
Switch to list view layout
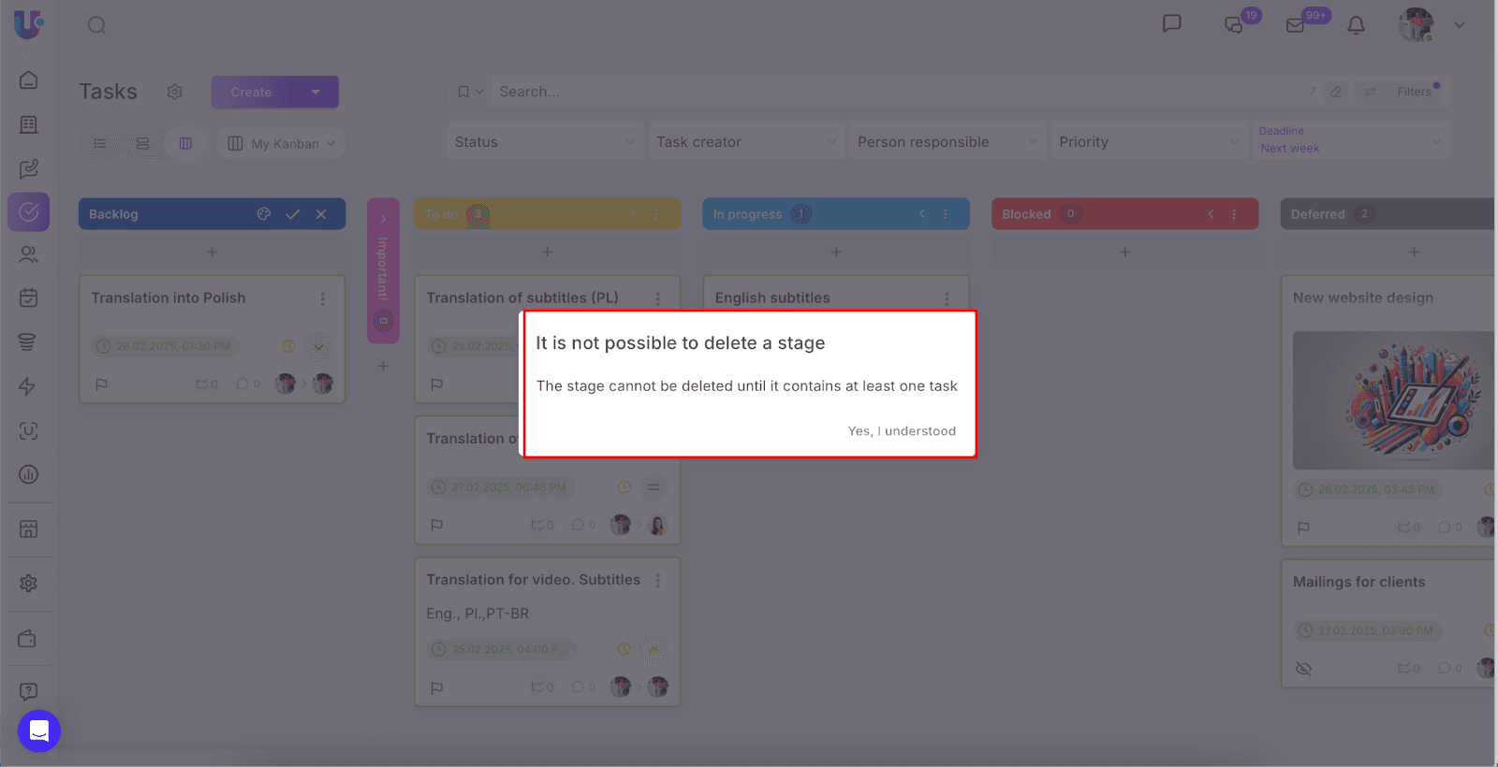[x=100, y=144]
